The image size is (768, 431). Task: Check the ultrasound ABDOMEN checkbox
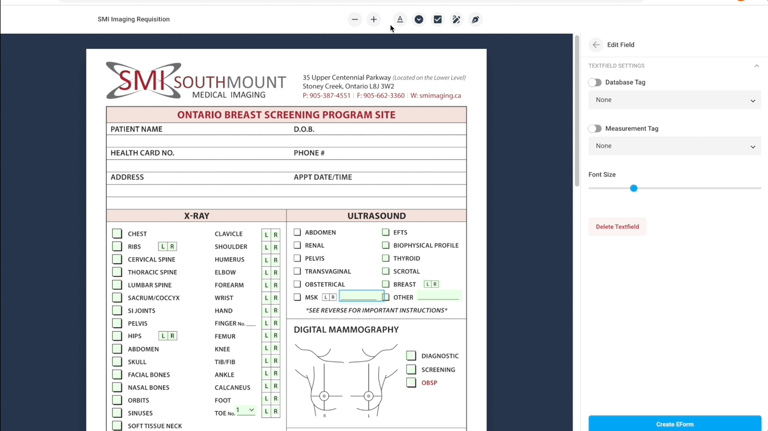click(297, 232)
